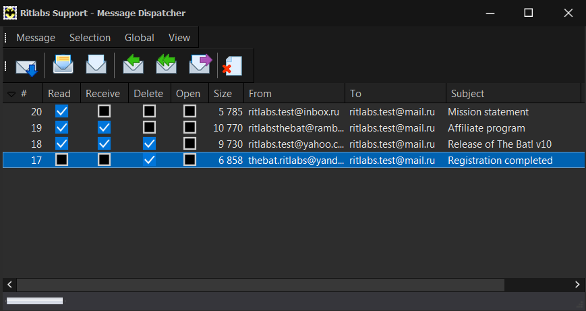This screenshot has height=311, width=586.
Task: Click the empty open envelope icon
Action: [96, 64]
